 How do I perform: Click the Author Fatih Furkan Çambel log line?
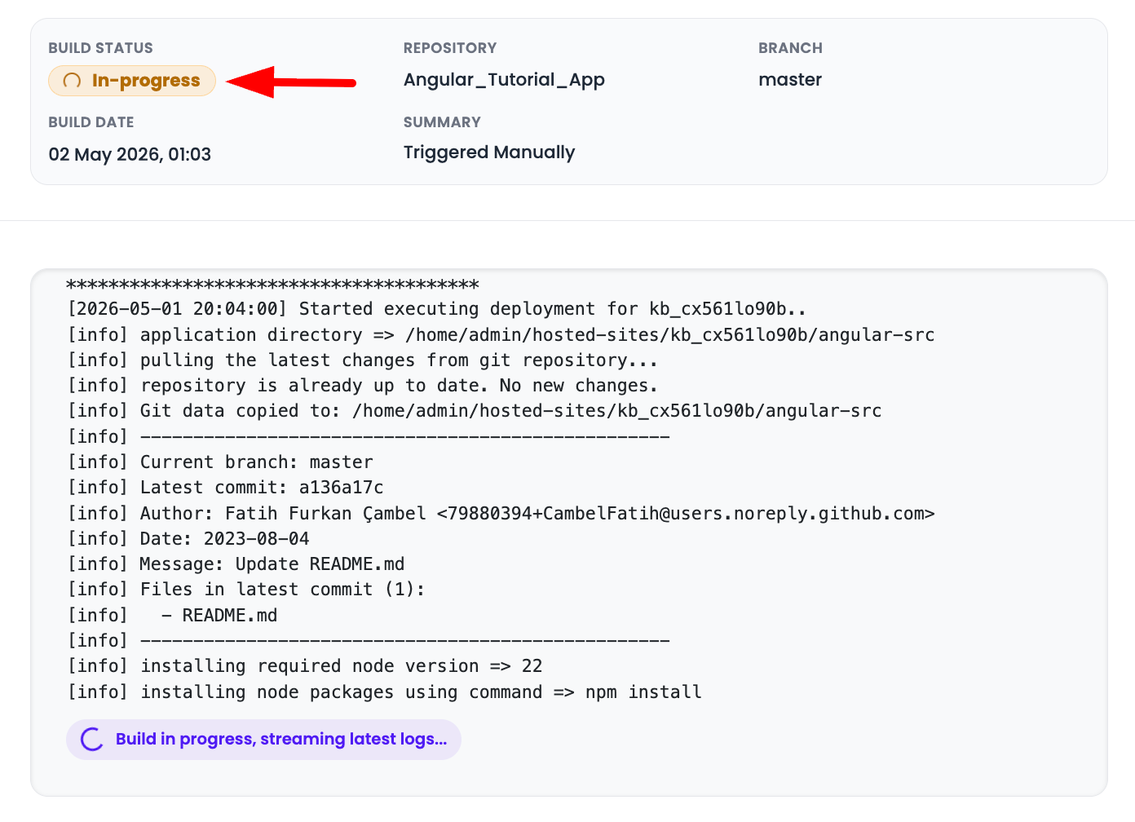501,514
